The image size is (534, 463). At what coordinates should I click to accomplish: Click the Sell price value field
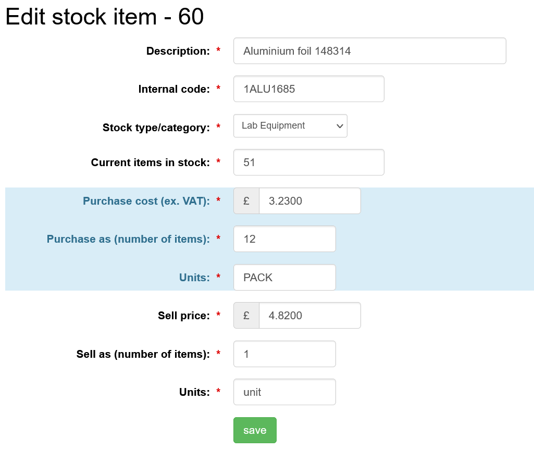pyautogui.click(x=309, y=316)
